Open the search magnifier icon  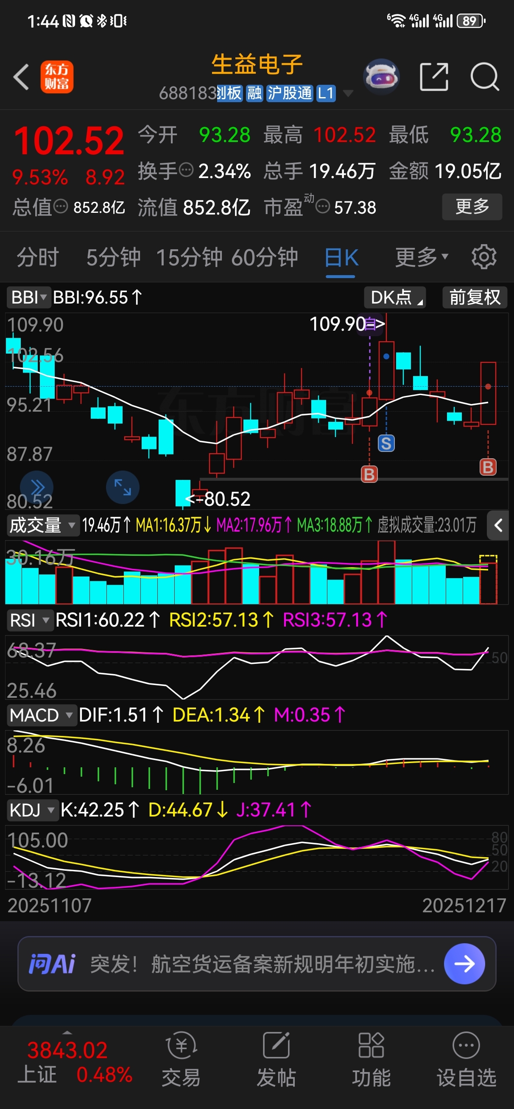click(x=485, y=77)
